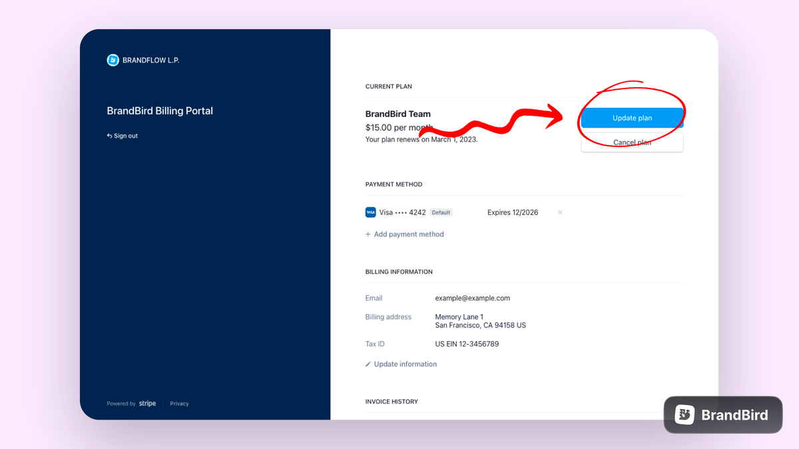
Task: Remove the Visa 4242 card via X icon
Action: [x=560, y=212]
